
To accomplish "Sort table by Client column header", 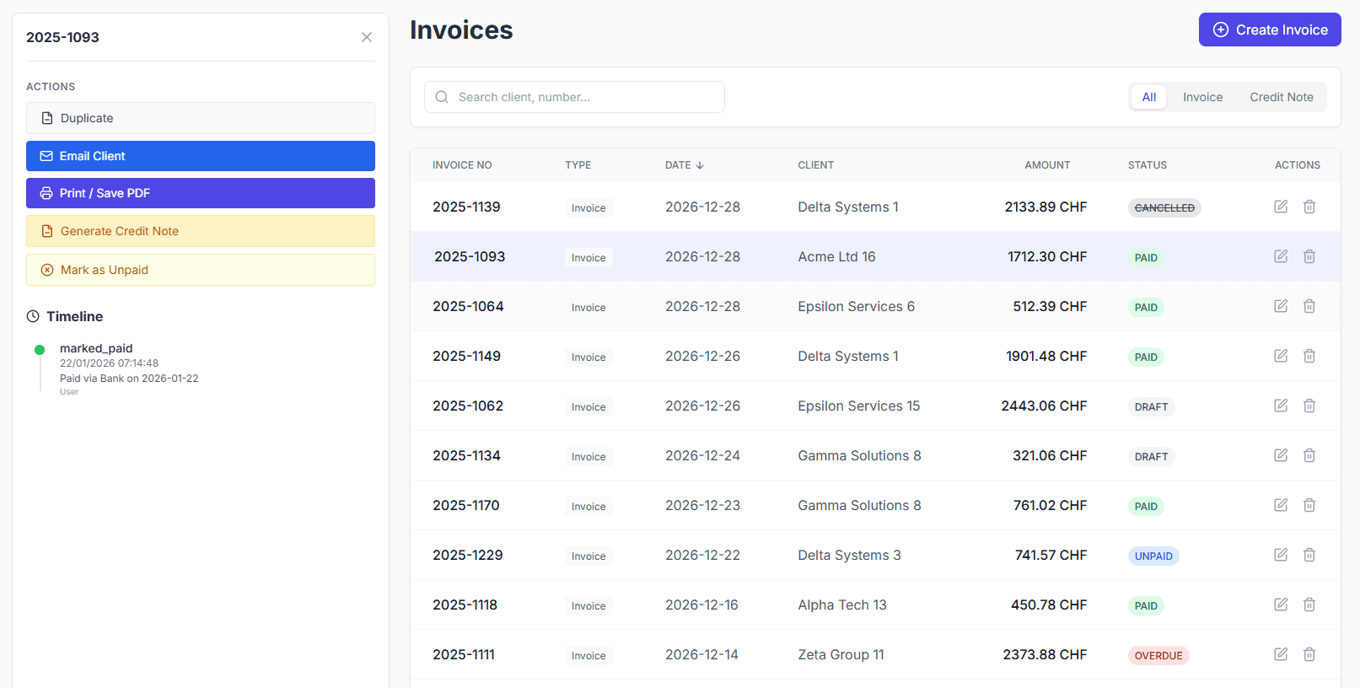I will (x=816, y=165).
